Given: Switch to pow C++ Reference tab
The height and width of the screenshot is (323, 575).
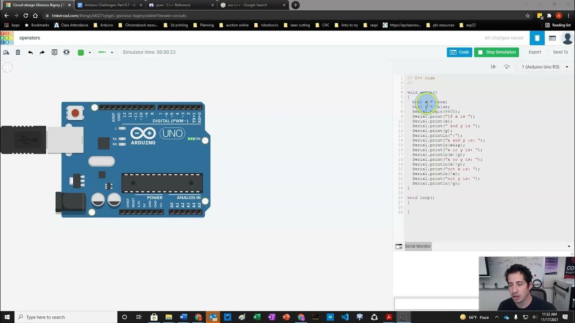Looking at the screenshot, I should point(181,5).
